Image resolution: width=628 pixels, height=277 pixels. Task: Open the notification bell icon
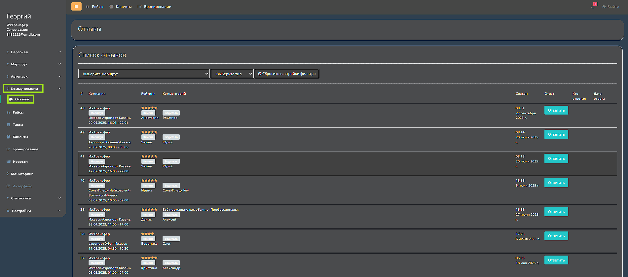pyautogui.click(x=593, y=7)
